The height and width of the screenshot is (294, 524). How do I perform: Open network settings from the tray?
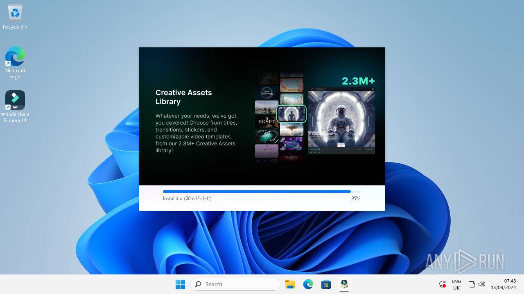coord(472,284)
